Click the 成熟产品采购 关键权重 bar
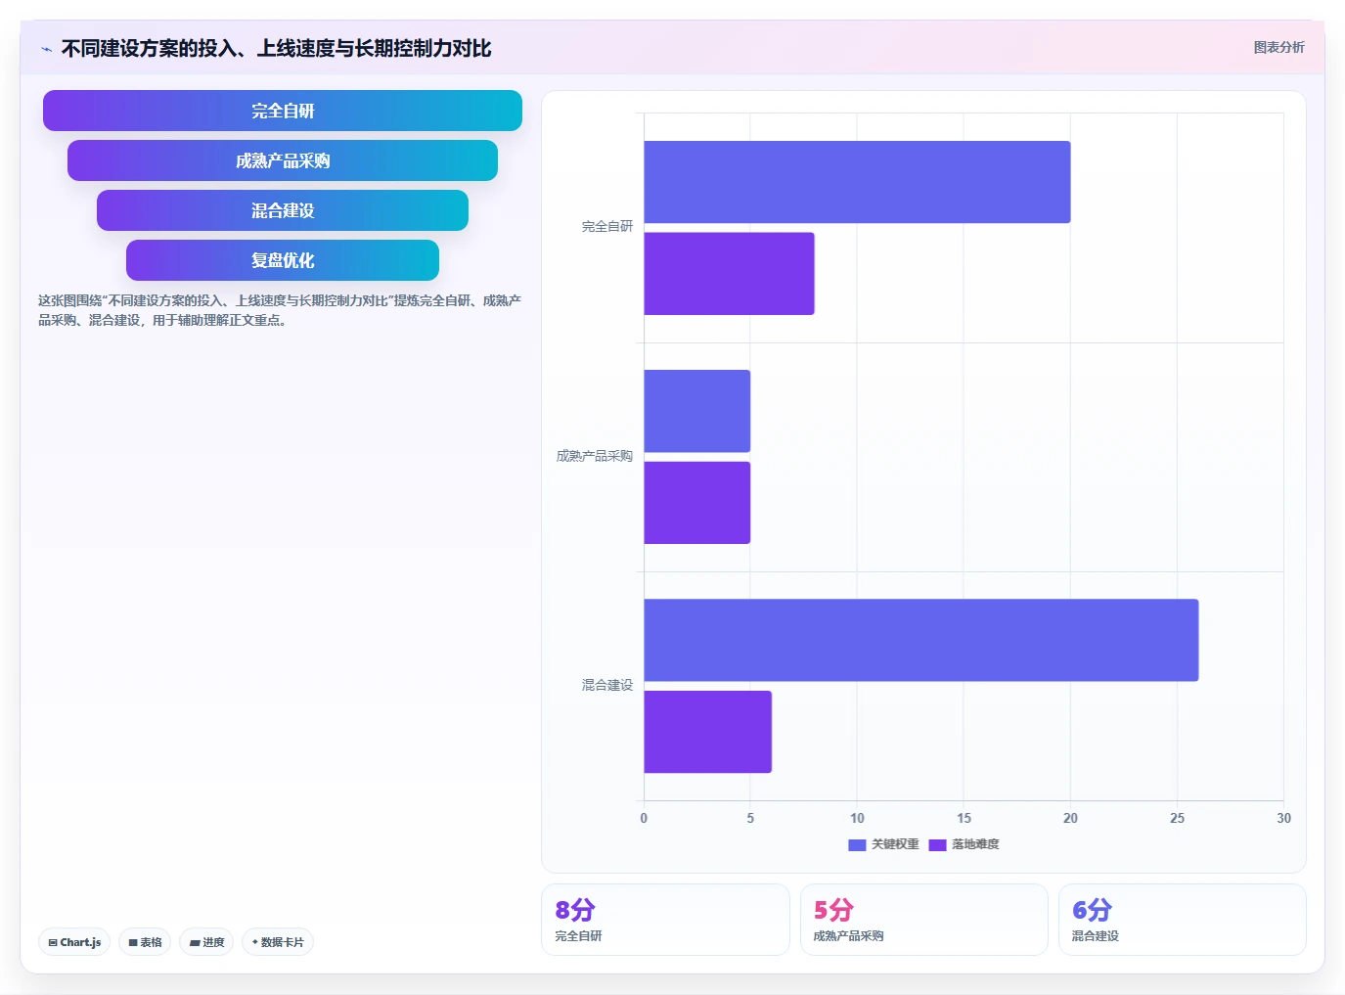 696,411
